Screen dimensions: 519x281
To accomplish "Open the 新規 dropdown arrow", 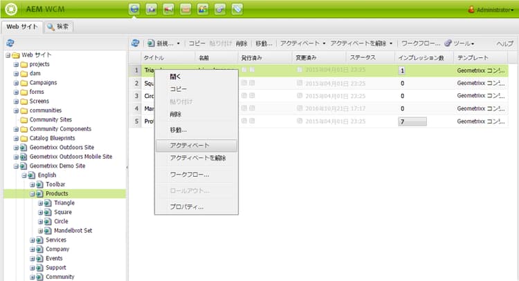I will (x=179, y=43).
